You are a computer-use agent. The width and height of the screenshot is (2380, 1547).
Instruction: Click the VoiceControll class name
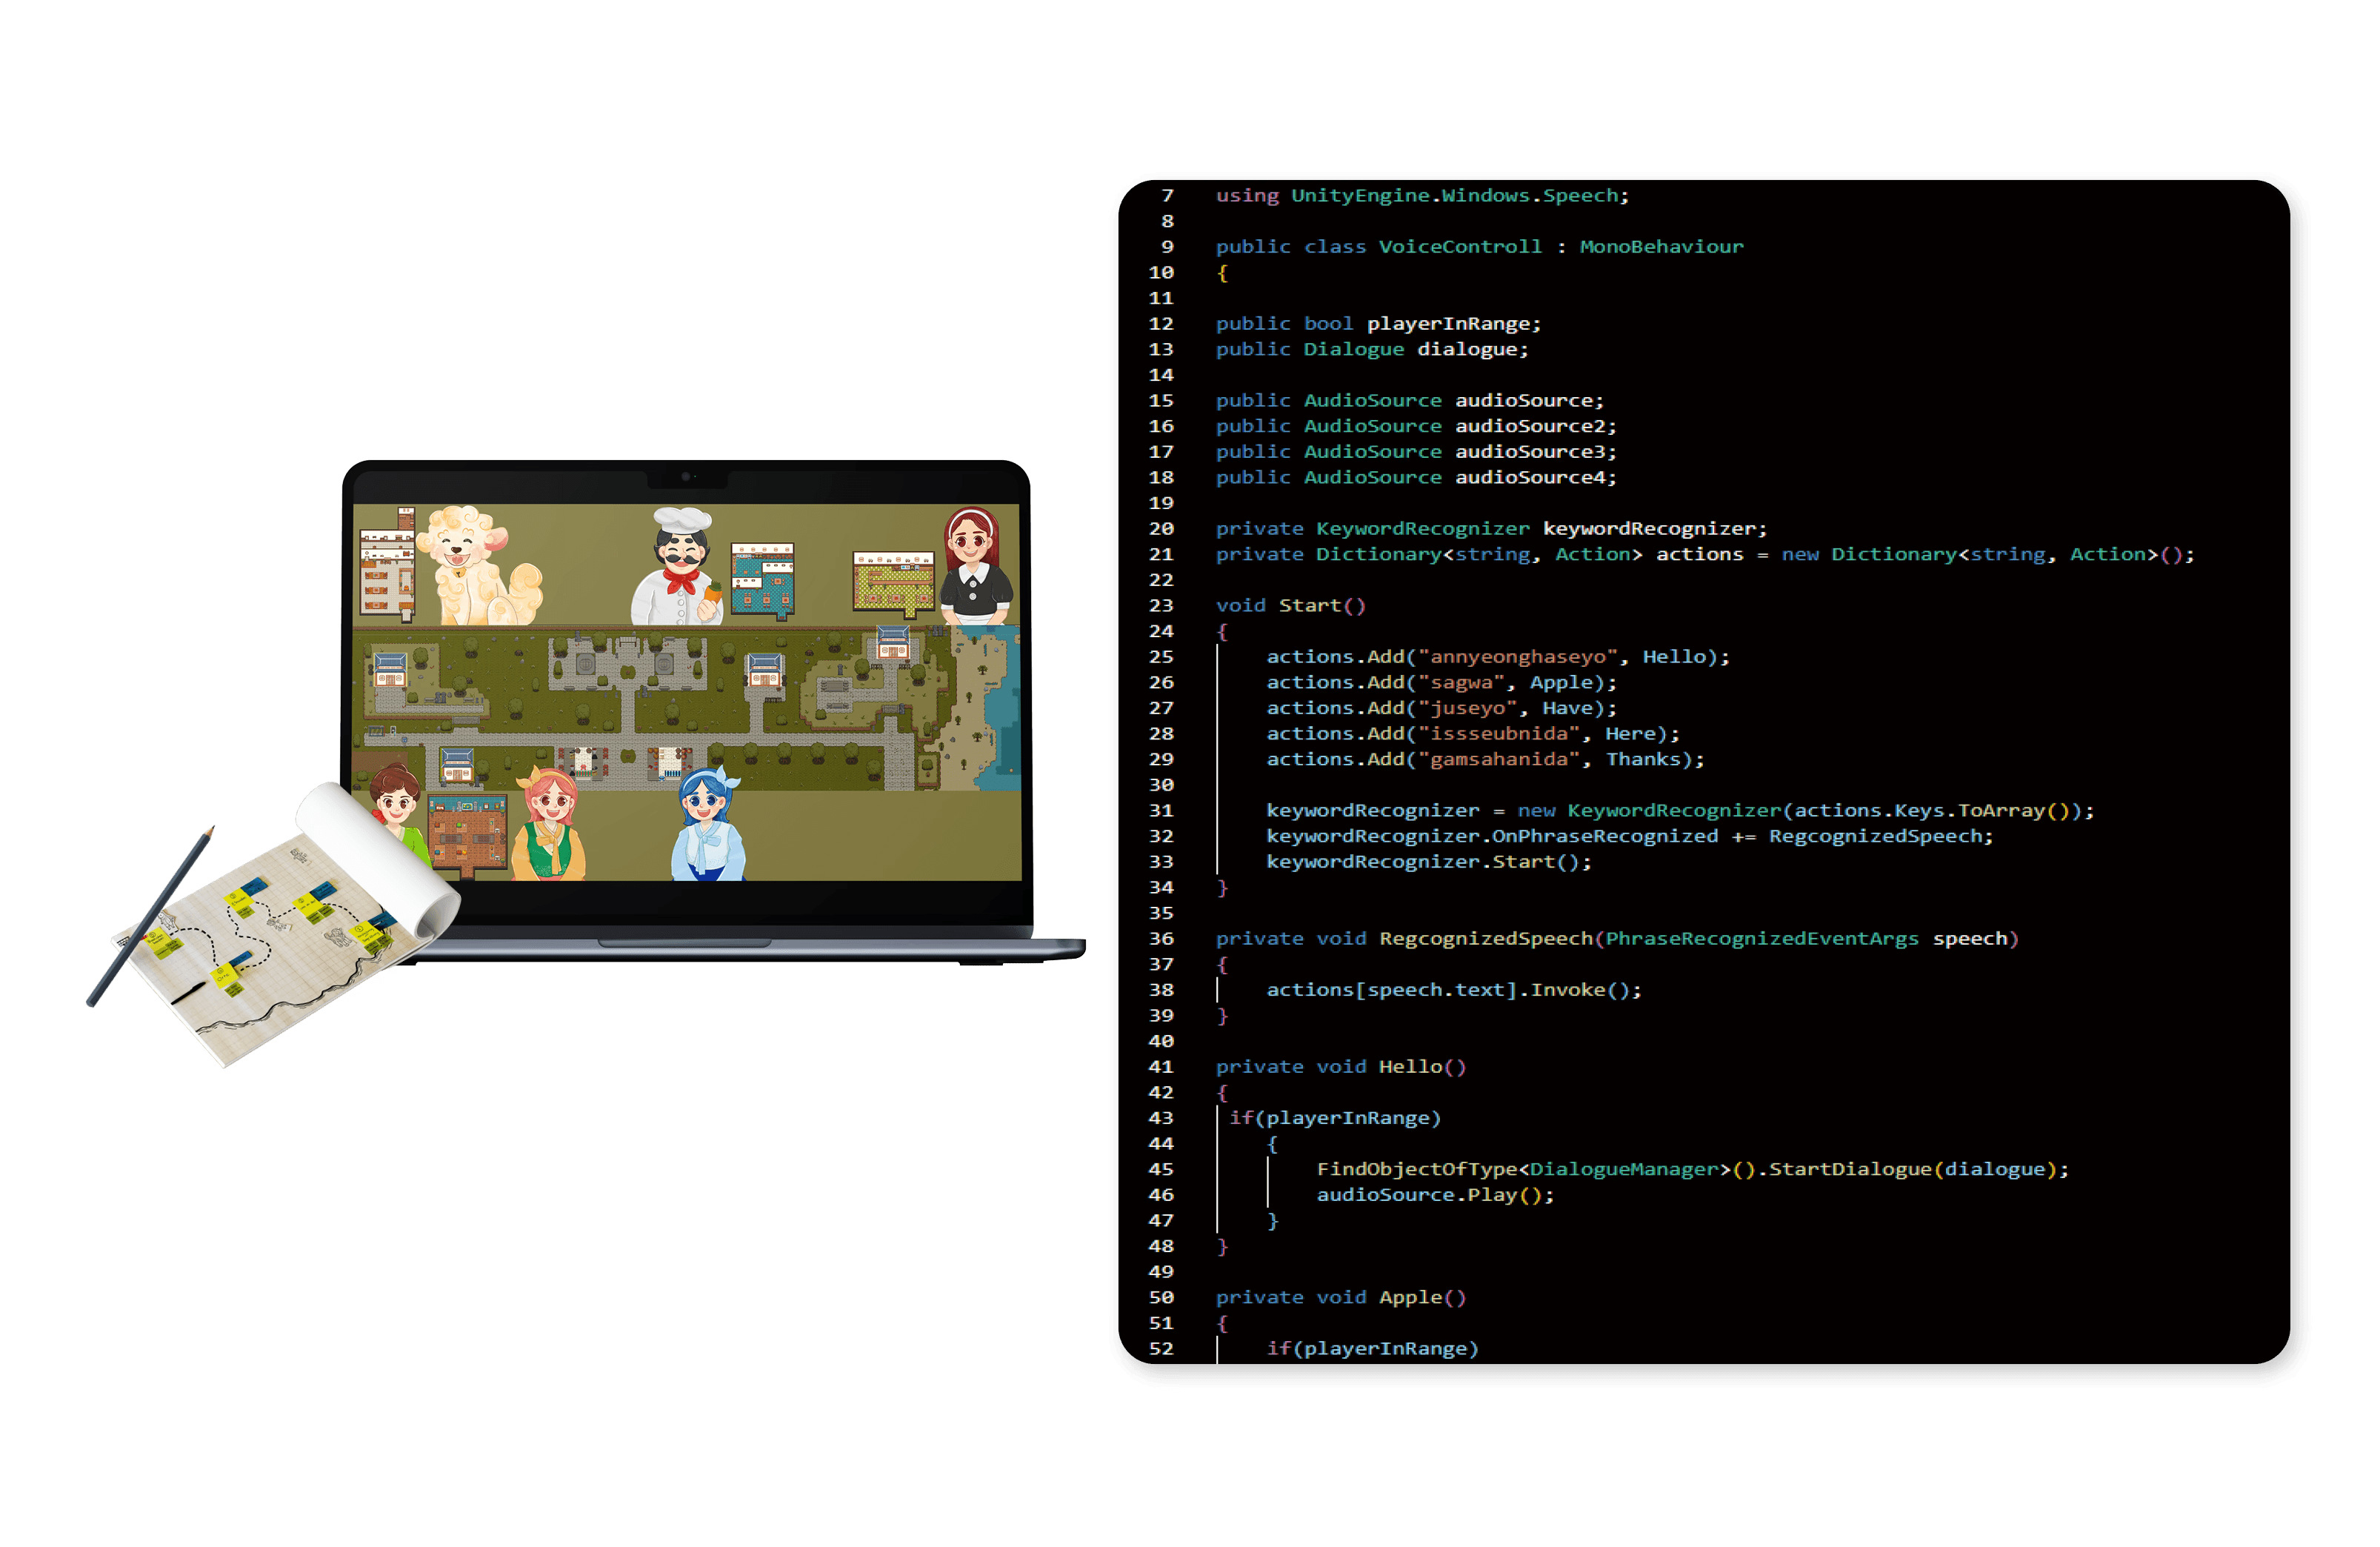1460,247
